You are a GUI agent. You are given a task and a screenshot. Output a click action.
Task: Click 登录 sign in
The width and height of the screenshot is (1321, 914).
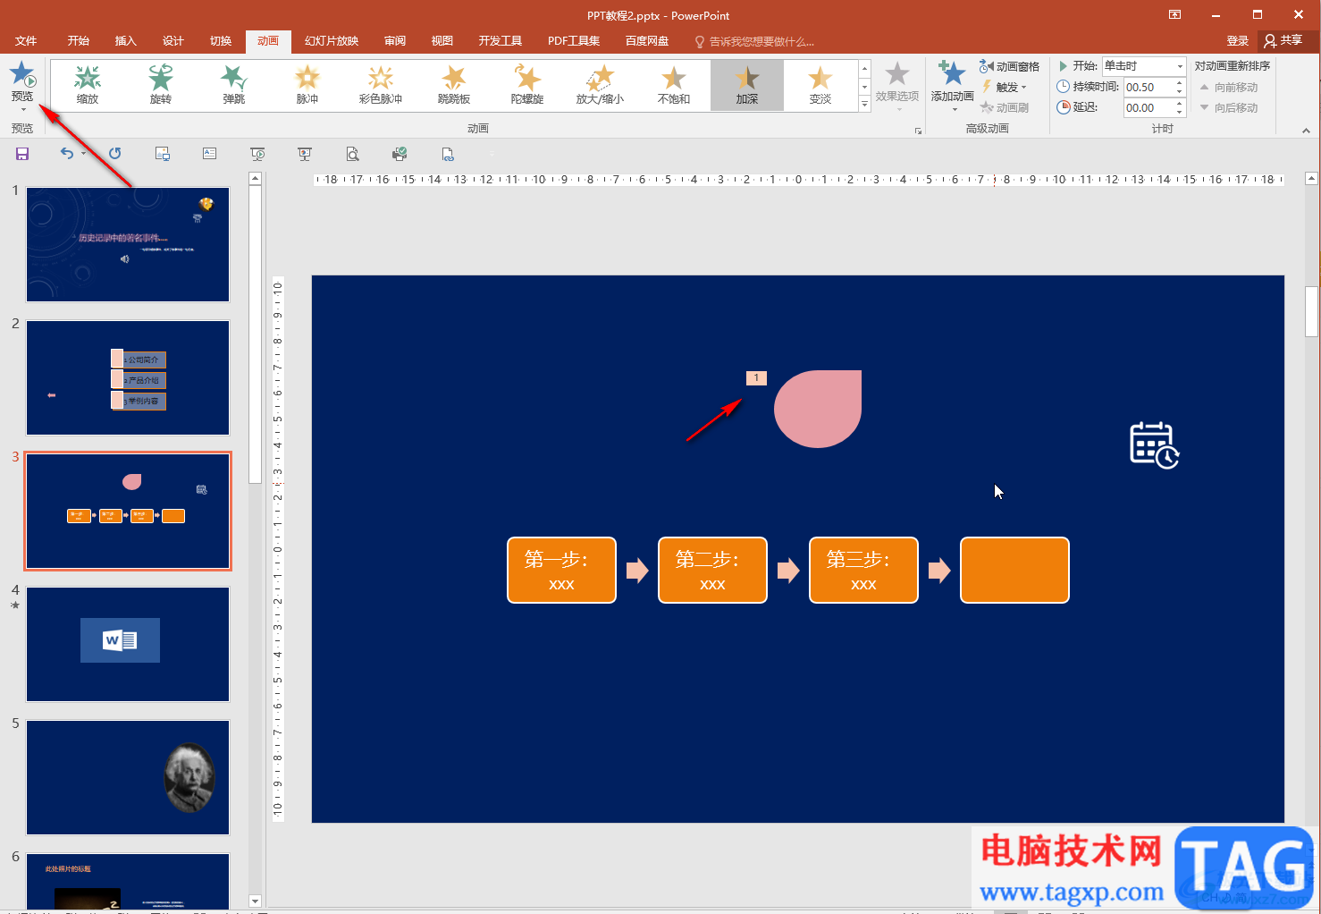click(1237, 41)
